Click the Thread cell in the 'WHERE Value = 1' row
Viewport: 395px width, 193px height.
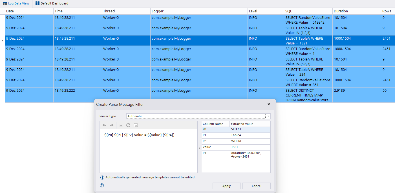click(126, 51)
